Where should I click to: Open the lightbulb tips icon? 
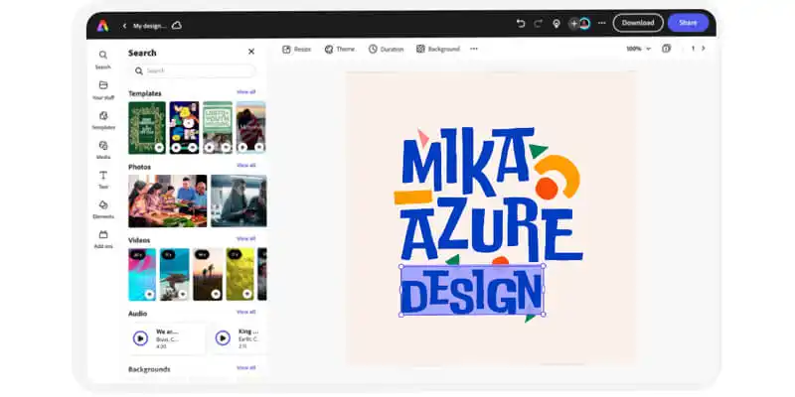pos(556,24)
